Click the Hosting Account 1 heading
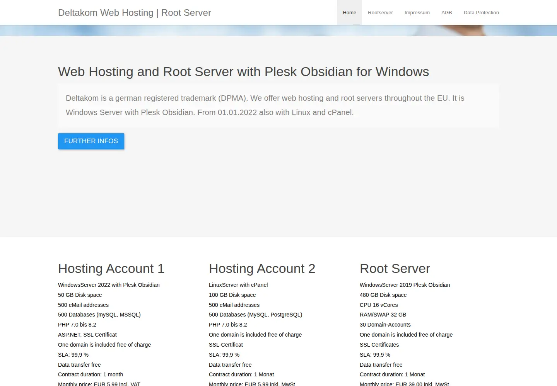 click(x=111, y=268)
